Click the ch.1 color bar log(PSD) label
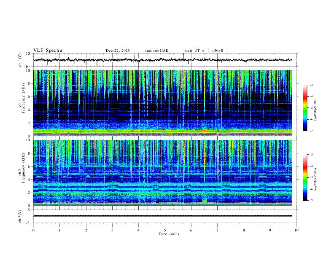Screen dimensions: 334x258 315,110
